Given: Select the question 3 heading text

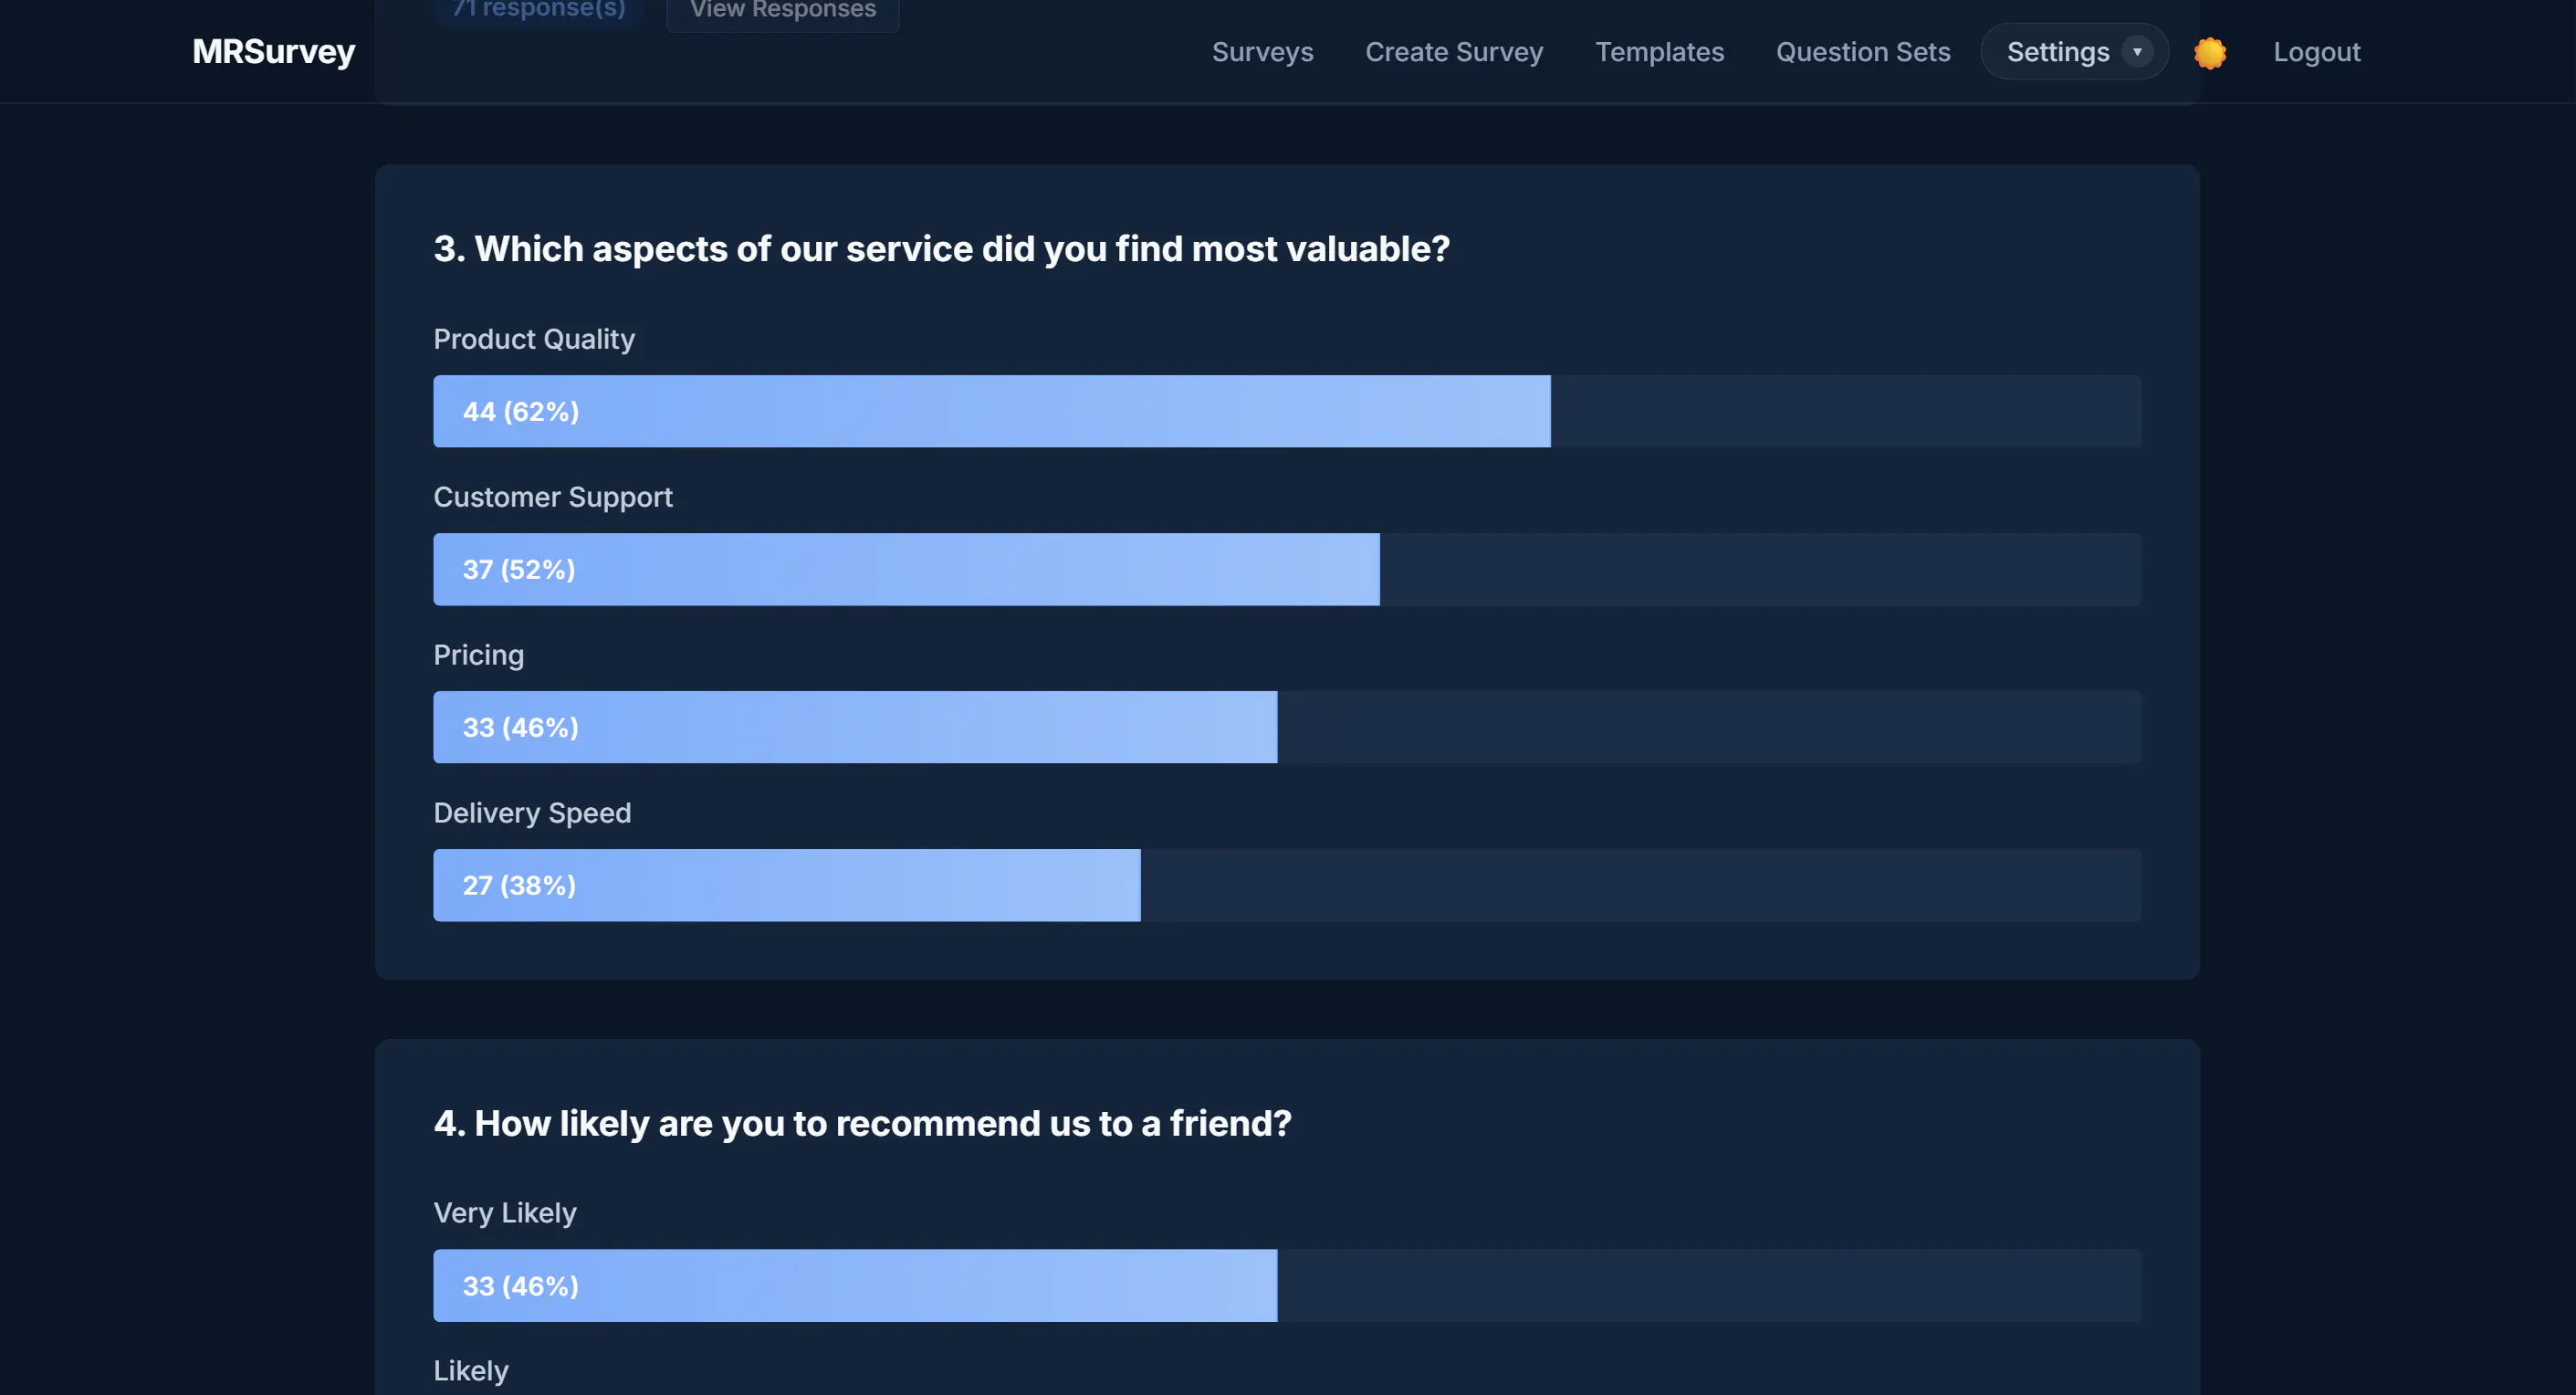Looking at the screenshot, I should click(x=941, y=248).
